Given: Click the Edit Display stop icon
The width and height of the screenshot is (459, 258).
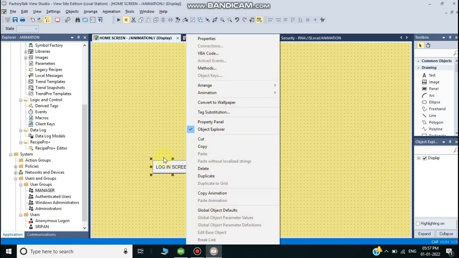Looking at the screenshot, I should pos(126,20).
